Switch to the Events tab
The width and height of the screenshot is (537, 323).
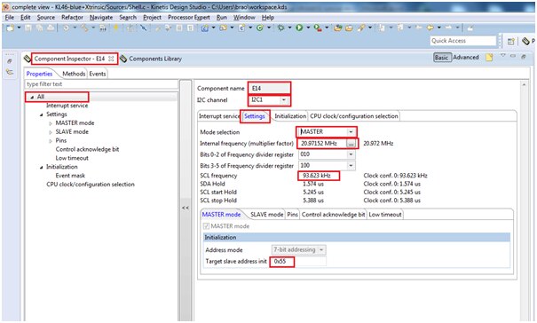coord(98,74)
